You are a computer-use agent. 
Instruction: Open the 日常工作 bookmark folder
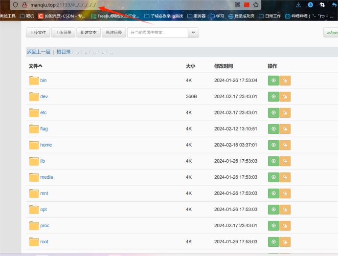[x=270, y=16]
